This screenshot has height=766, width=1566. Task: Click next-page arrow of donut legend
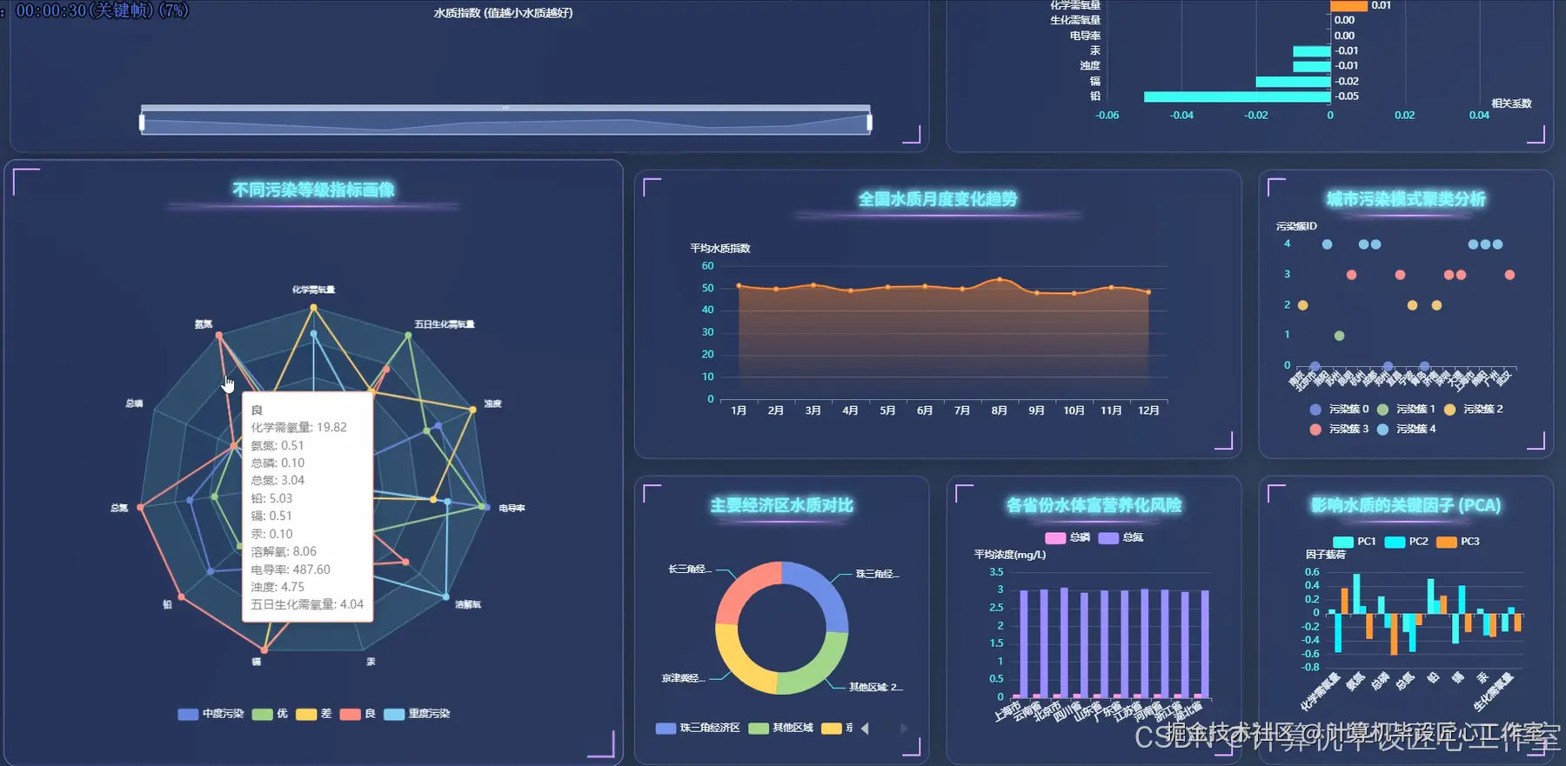click(x=904, y=729)
